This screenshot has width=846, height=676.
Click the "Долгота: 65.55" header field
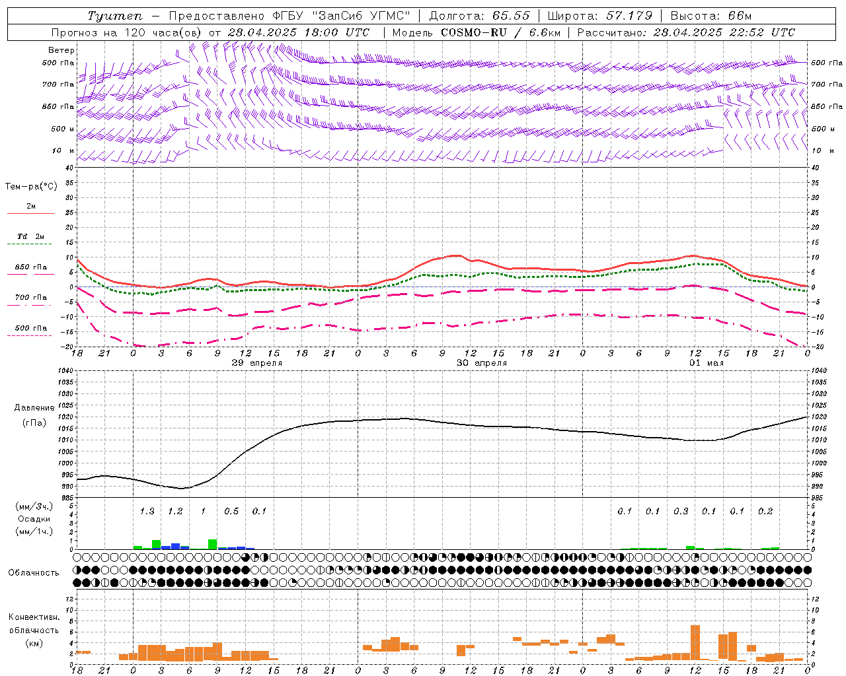pyautogui.click(x=479, y=16)
